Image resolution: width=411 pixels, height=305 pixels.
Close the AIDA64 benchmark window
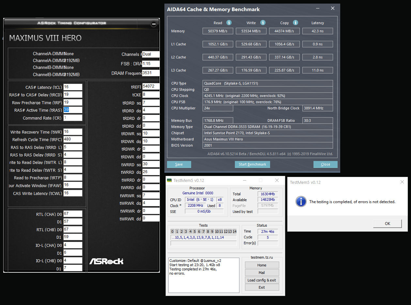tap(332, 8)
